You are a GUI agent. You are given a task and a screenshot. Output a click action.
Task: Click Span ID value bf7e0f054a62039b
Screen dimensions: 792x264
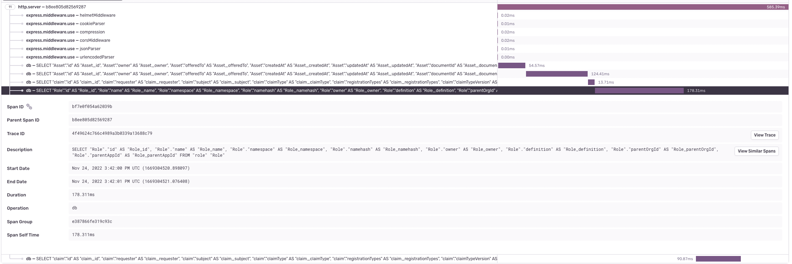(x=92, y=107)
